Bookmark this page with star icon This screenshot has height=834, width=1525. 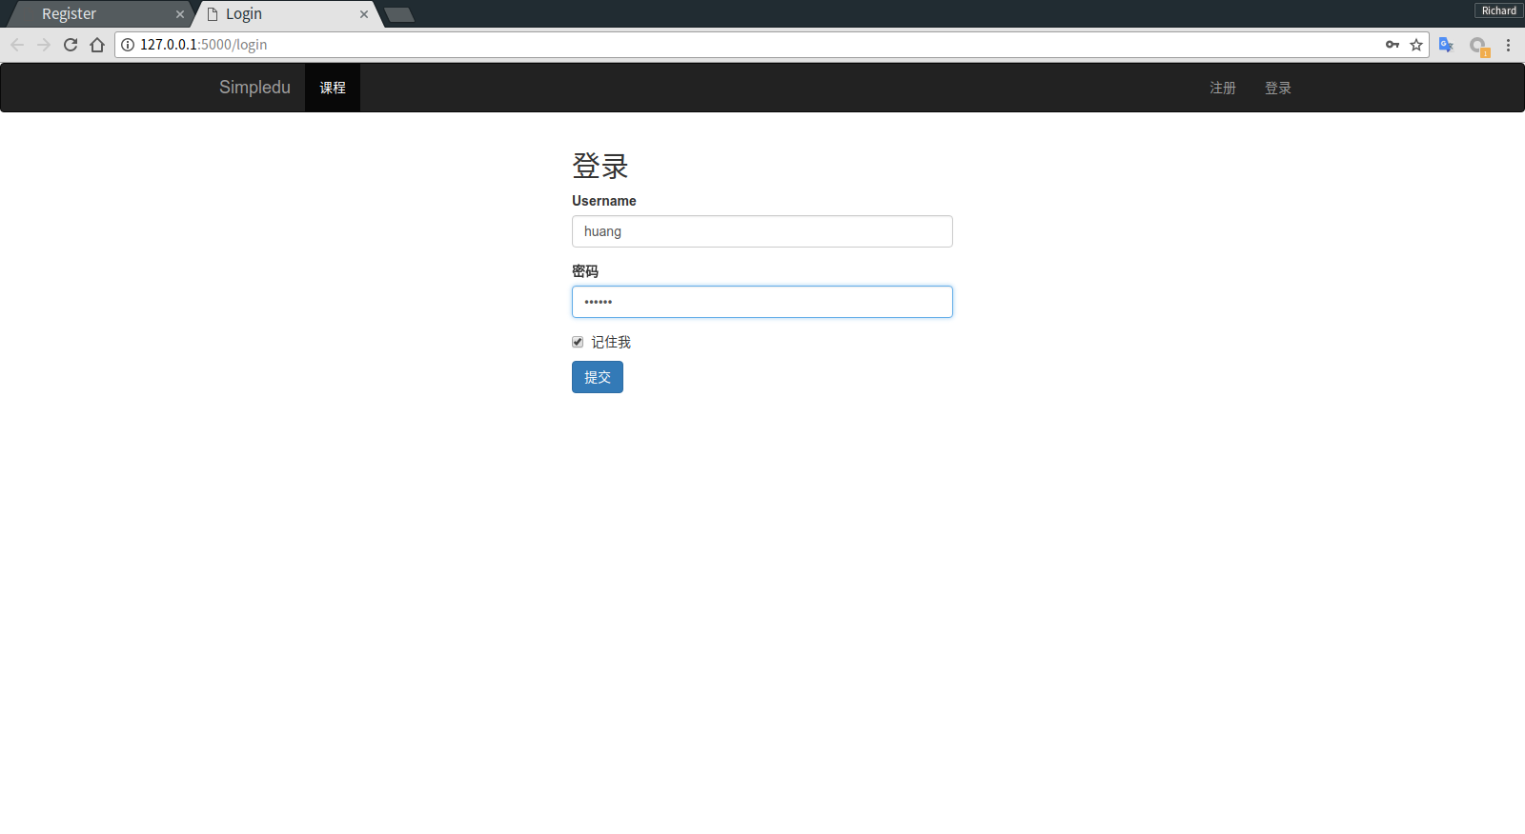coord(1416,45)
